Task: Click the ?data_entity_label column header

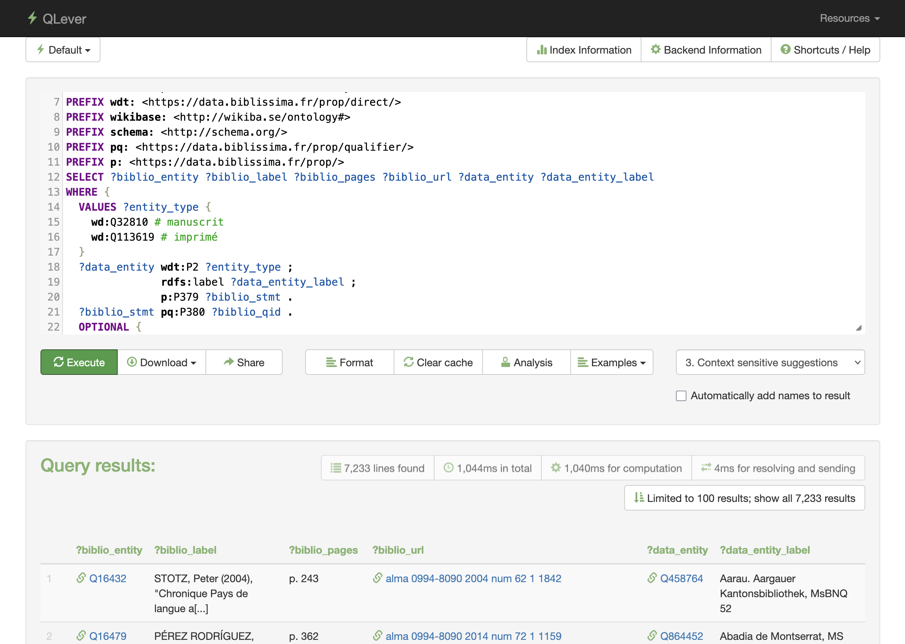Action: (x=765, y=550)
